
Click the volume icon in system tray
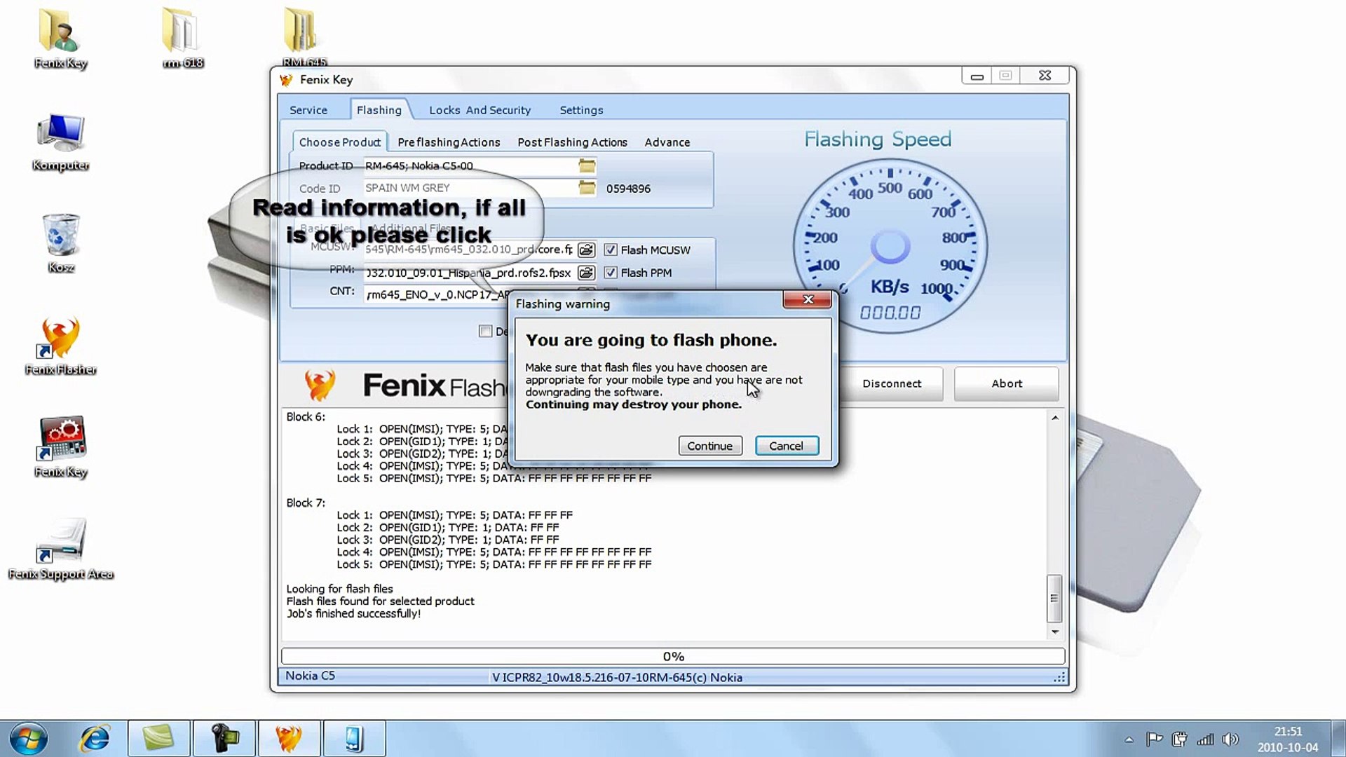click(x=1230, y=739)
